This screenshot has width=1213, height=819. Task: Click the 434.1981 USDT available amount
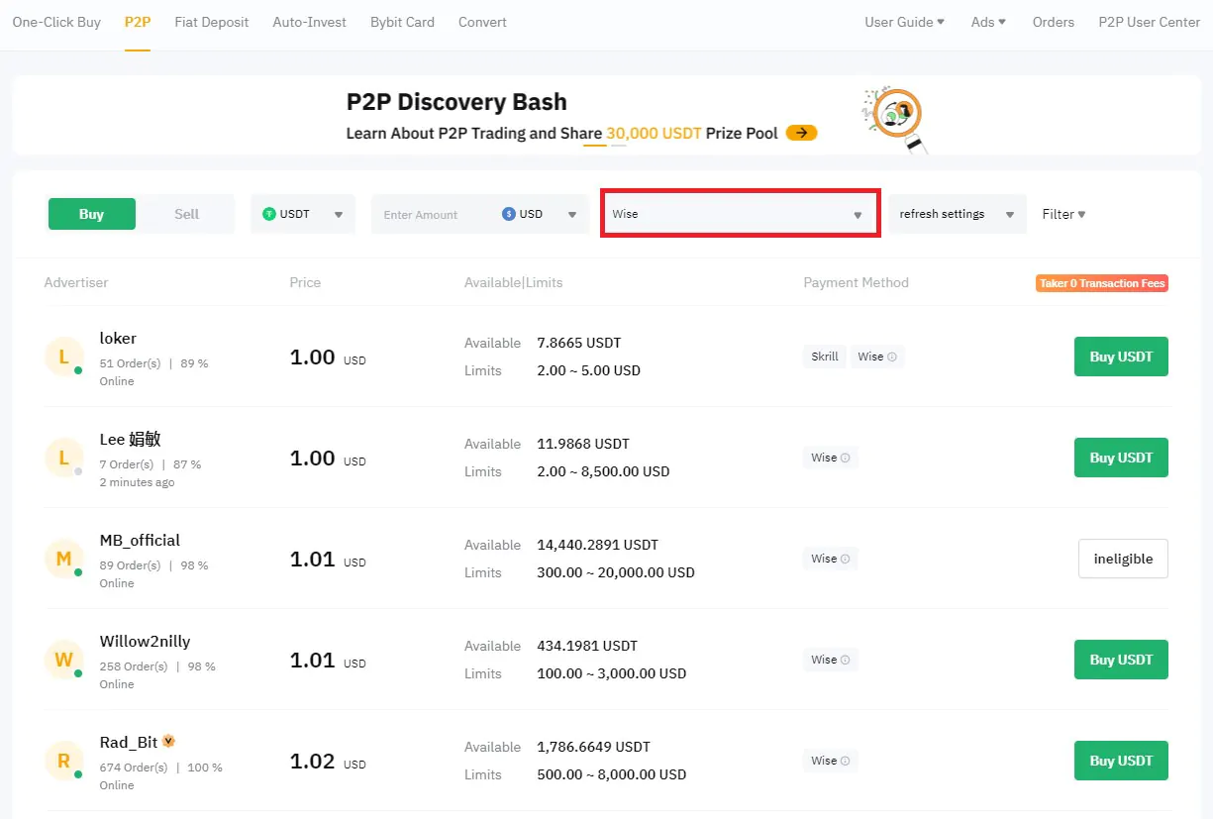(x=587, y=646)
